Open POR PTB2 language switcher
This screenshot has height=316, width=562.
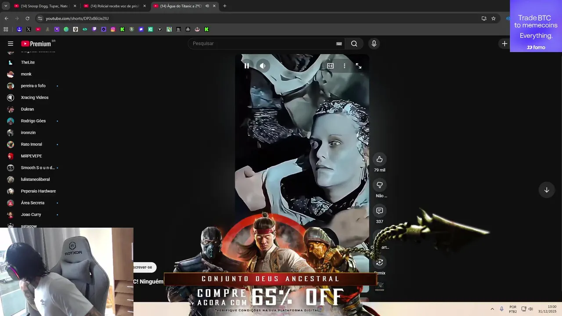point(513,309)
